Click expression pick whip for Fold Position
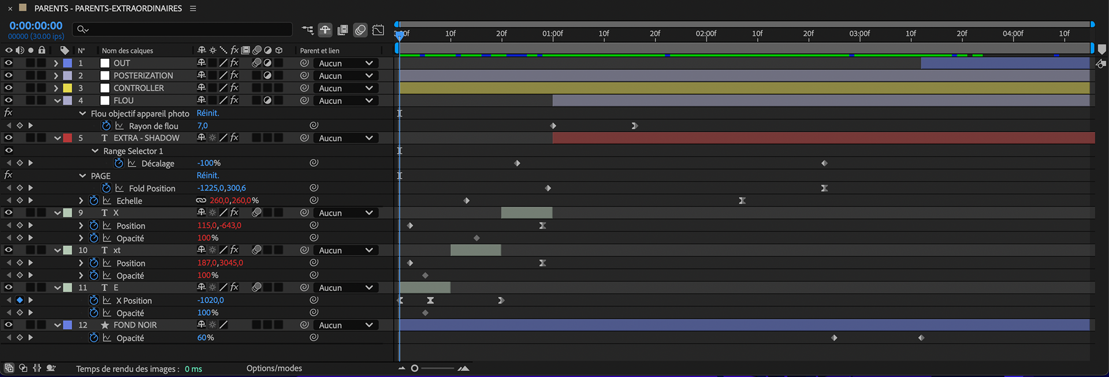Image resolution: width=1109 pixels, height=377 pixels. [x=314, y=188]
